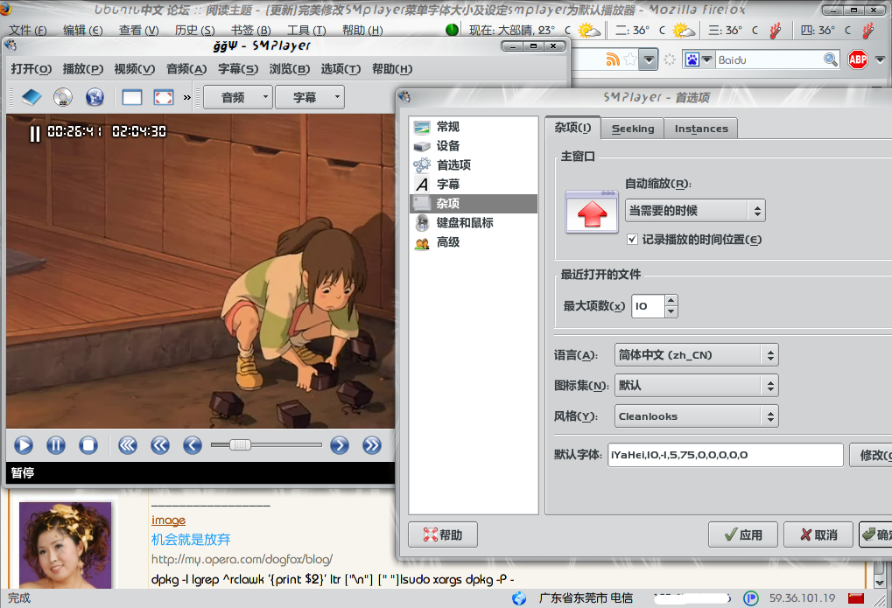Open 播放(P) menu in SMPlayer
Screen dimensions: 892x608
[x=83, y=69]
